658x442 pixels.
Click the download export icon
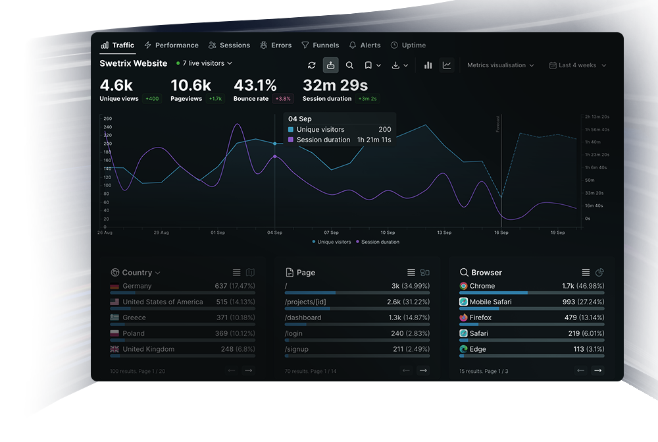pyautogui.click(x=395, y=65)
